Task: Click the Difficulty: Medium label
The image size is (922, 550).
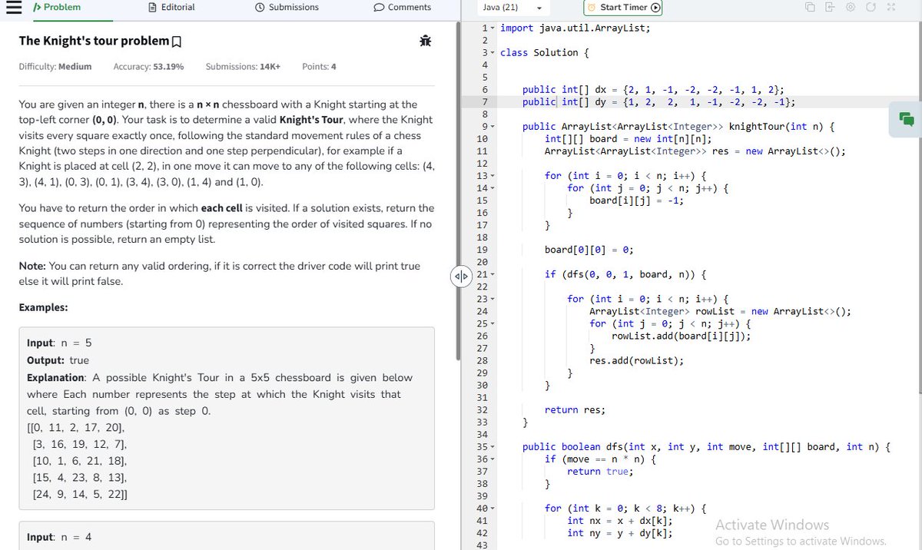Action: pyautogui.click(x=55, y=67)
